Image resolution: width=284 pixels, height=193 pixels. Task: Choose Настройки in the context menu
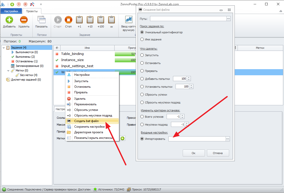pos(92,75)
